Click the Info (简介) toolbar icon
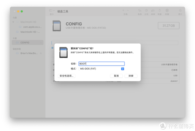The image size is (195, 131). point(180,10)
